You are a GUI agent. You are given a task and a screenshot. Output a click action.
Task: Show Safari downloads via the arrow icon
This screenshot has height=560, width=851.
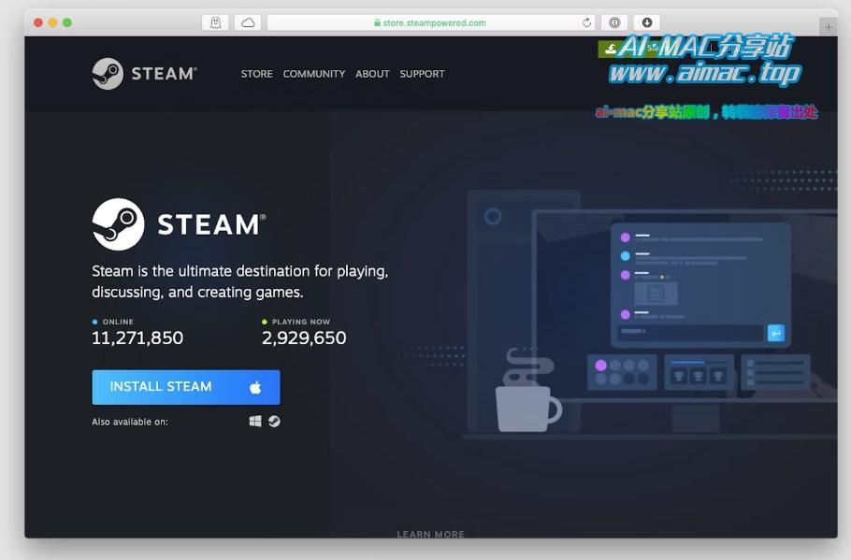coord(647,22)
